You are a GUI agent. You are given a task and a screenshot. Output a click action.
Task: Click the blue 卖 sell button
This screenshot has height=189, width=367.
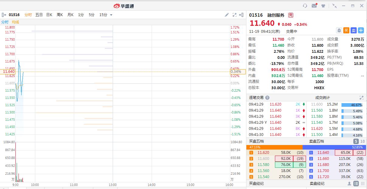point(353,30)
